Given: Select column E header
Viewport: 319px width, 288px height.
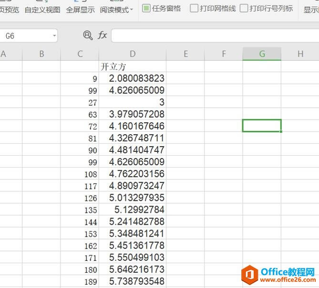Looking at the screenshot, I should pos(185,54).
